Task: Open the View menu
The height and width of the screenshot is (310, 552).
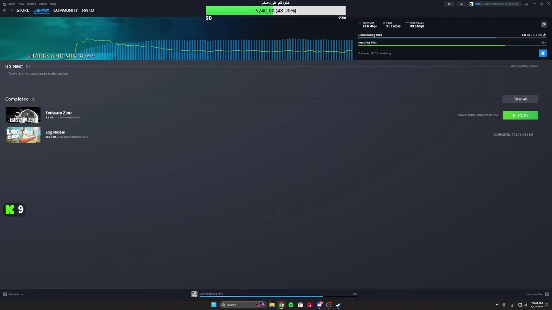Action: tap(21, 4)
